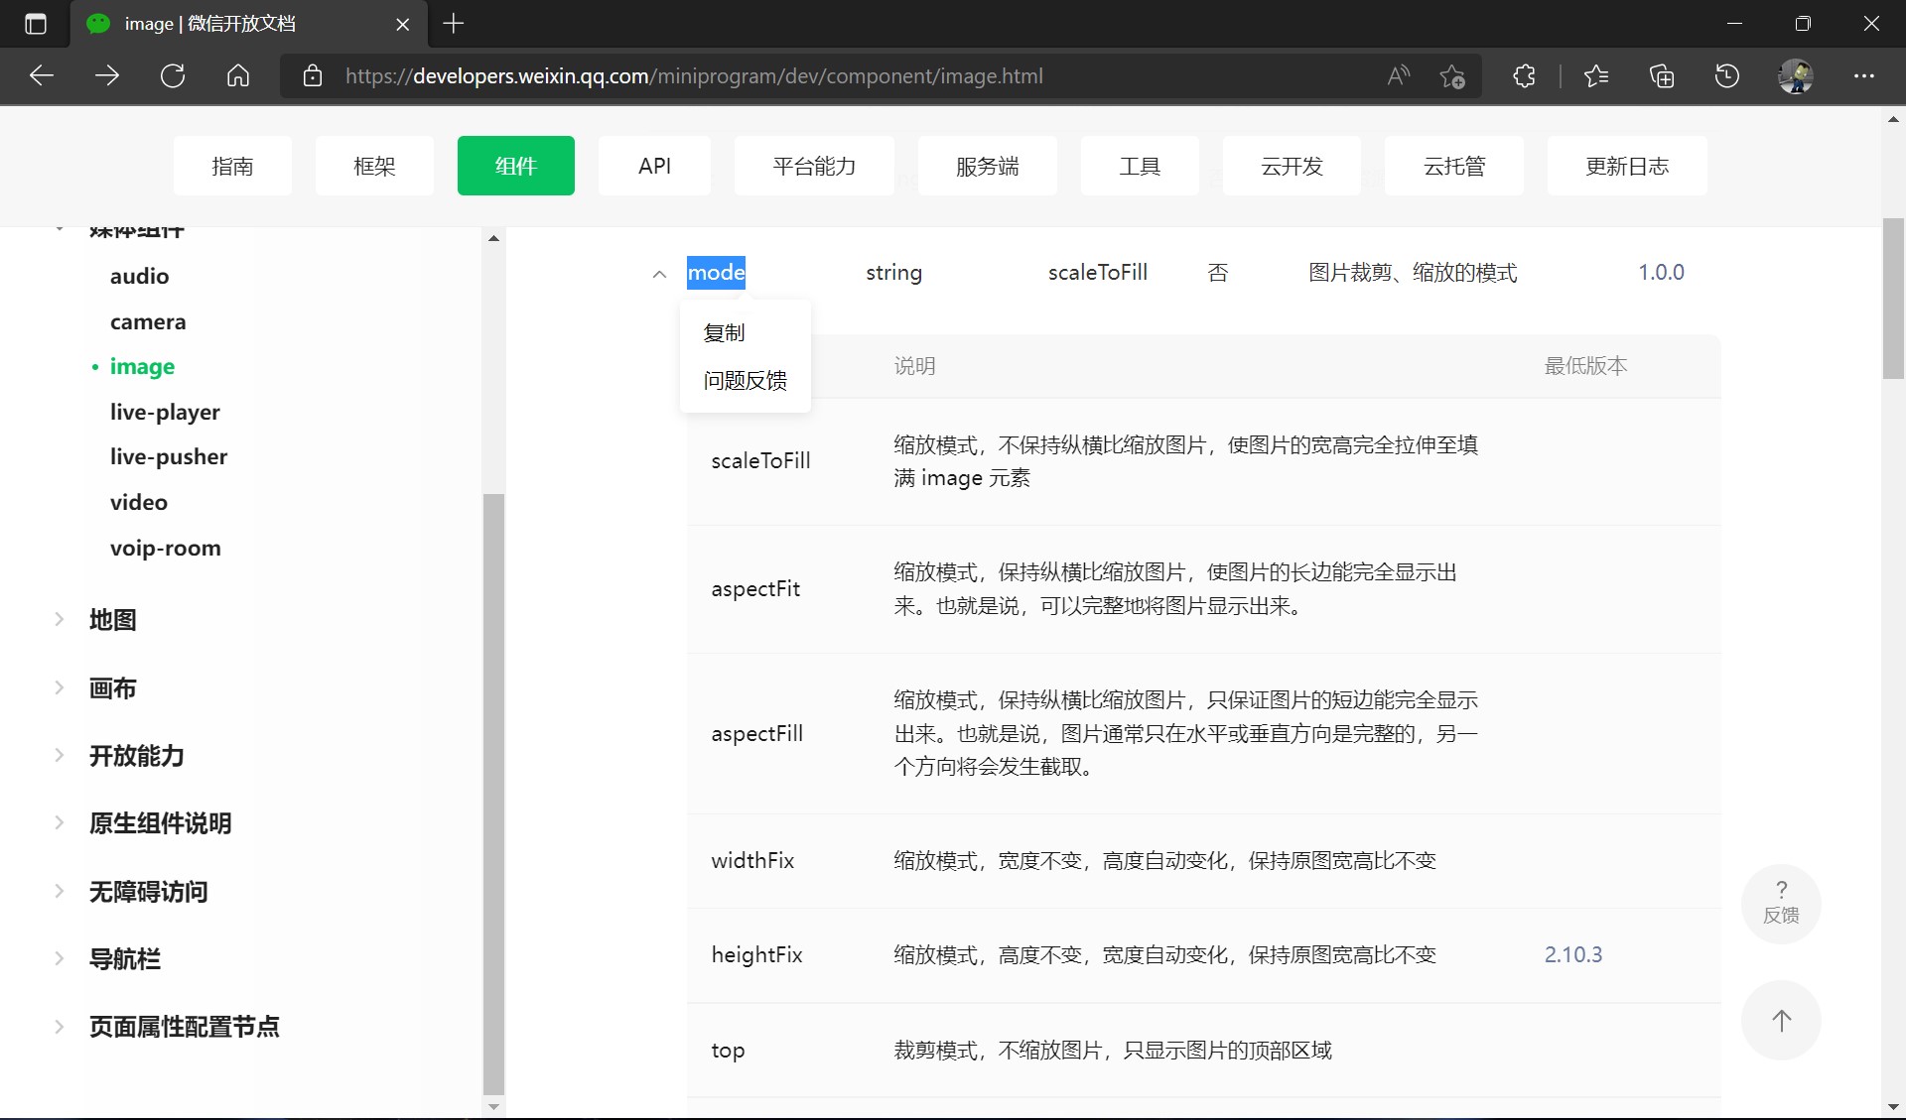The image size is (1906, 1120).
Task: Click the browser history clock icon
Action: (1727, 76)
